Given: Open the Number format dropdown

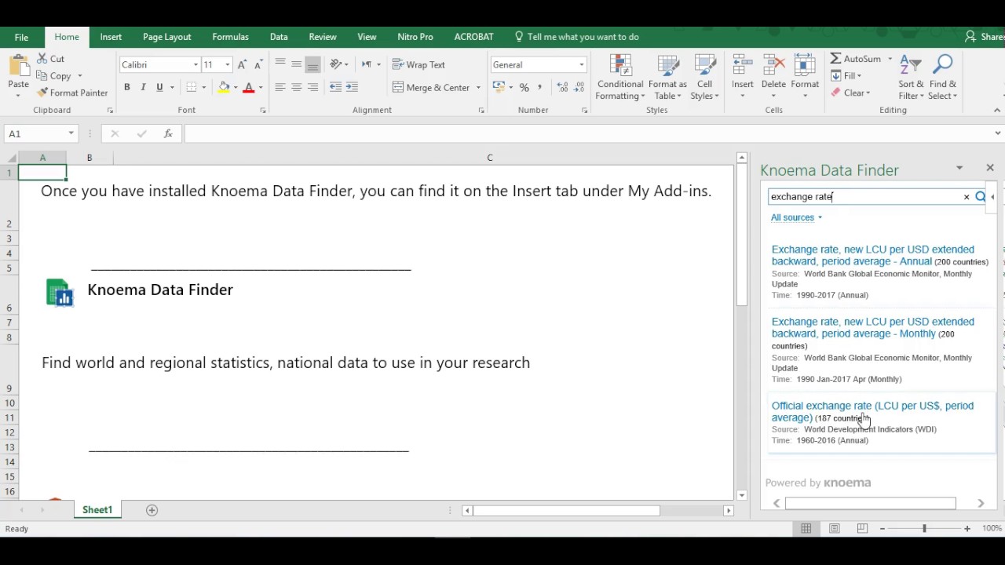Looking at the screenshot, I should click(x=582, y=64).
